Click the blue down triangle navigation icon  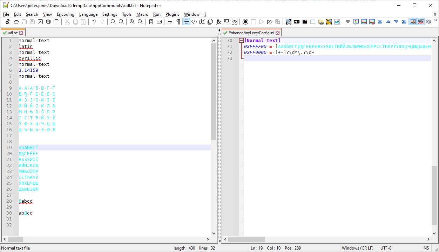click(x=396, y=22)
